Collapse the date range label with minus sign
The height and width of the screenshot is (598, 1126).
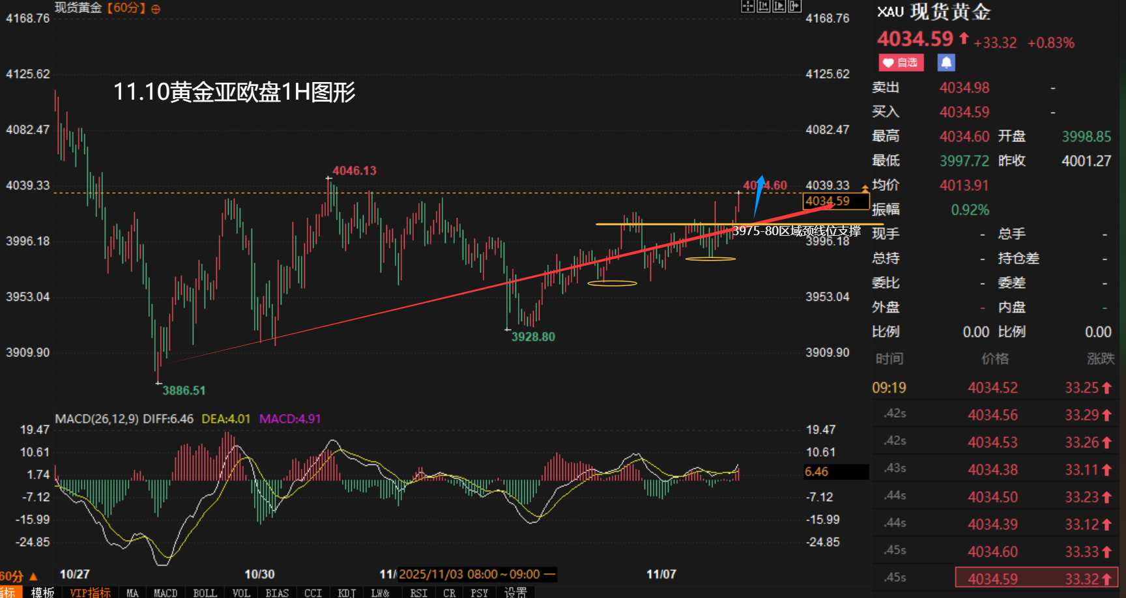[549, 574]
